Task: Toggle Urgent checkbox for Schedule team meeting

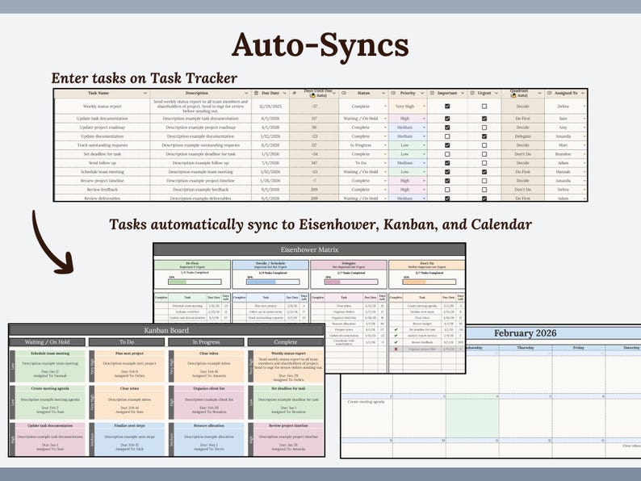Action: coord(484,172)
